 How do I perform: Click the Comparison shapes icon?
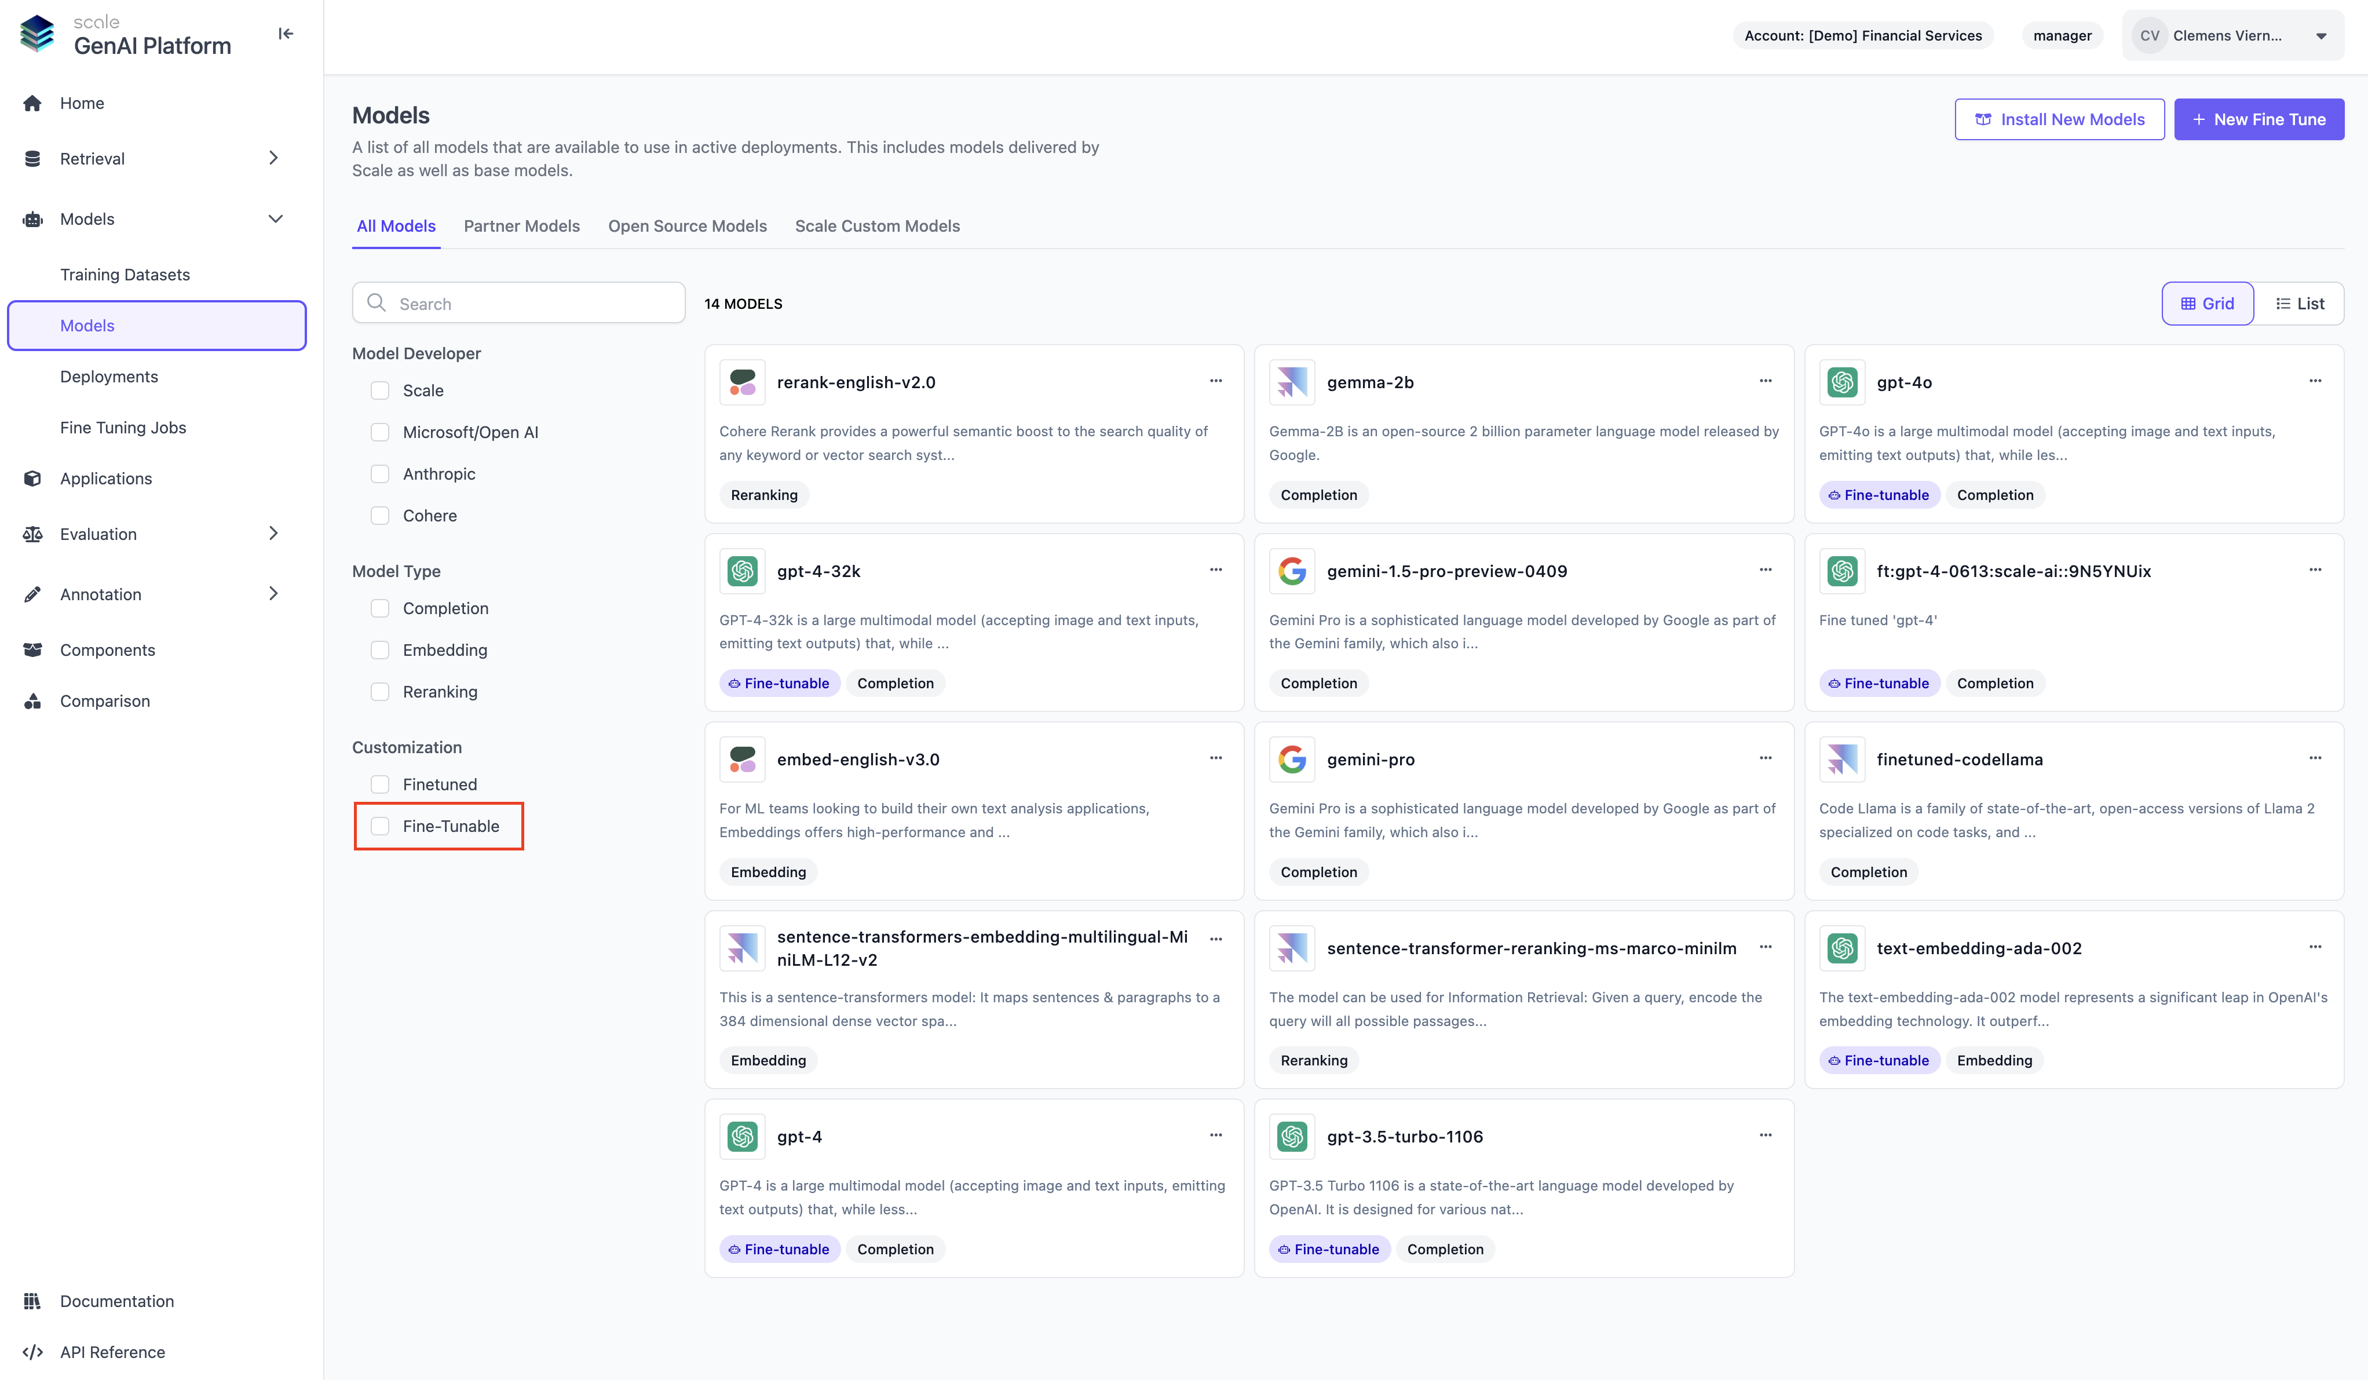[33, 701]
